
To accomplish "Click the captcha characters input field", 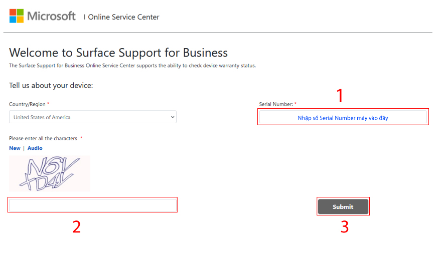I will (93, 205).
